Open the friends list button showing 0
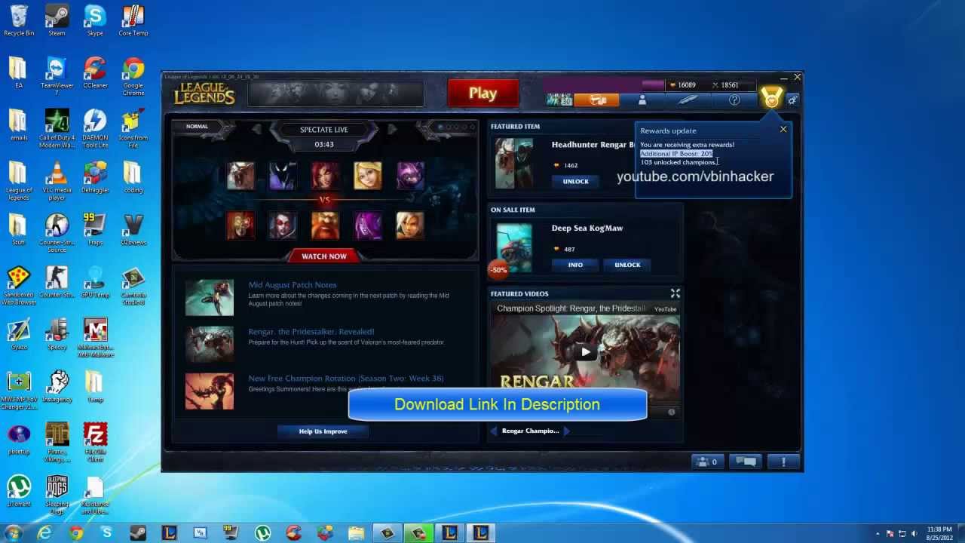Viewport: 965px width, 543px height. click(707, 462)
